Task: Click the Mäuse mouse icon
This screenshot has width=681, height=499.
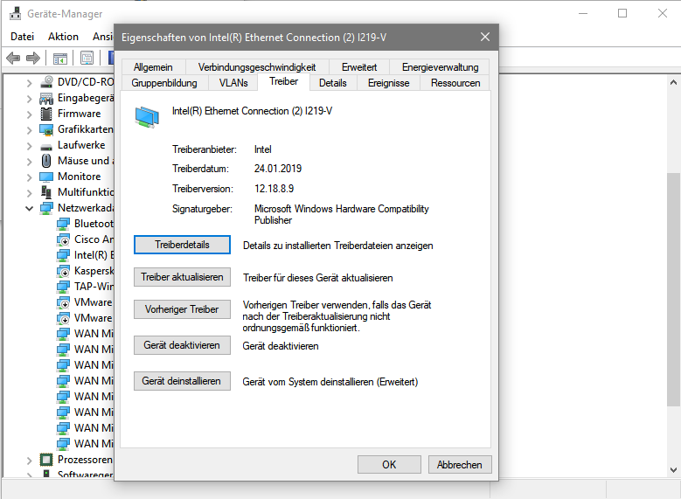Action: [46, 161]
